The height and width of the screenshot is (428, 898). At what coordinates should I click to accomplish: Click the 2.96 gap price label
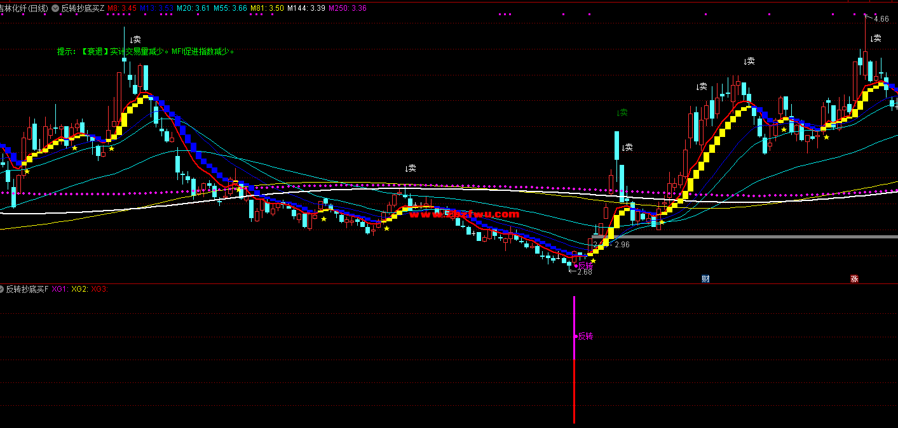(622, 245)
